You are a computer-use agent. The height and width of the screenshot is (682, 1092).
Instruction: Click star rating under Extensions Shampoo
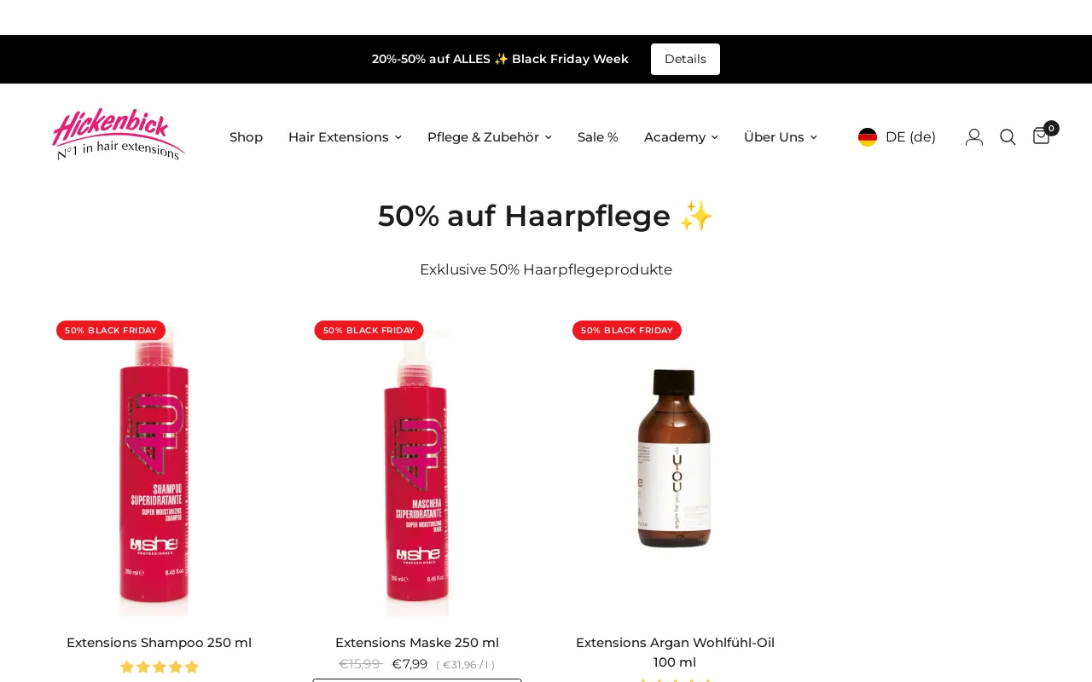160,667
